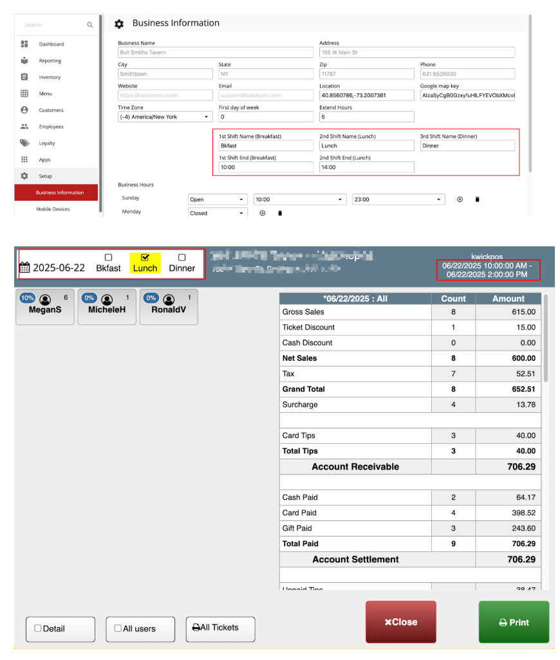Image resolution: width=560 pixels, height=660 pixels.
Task: Open the Reporting menu label
Action: point(50,60)
